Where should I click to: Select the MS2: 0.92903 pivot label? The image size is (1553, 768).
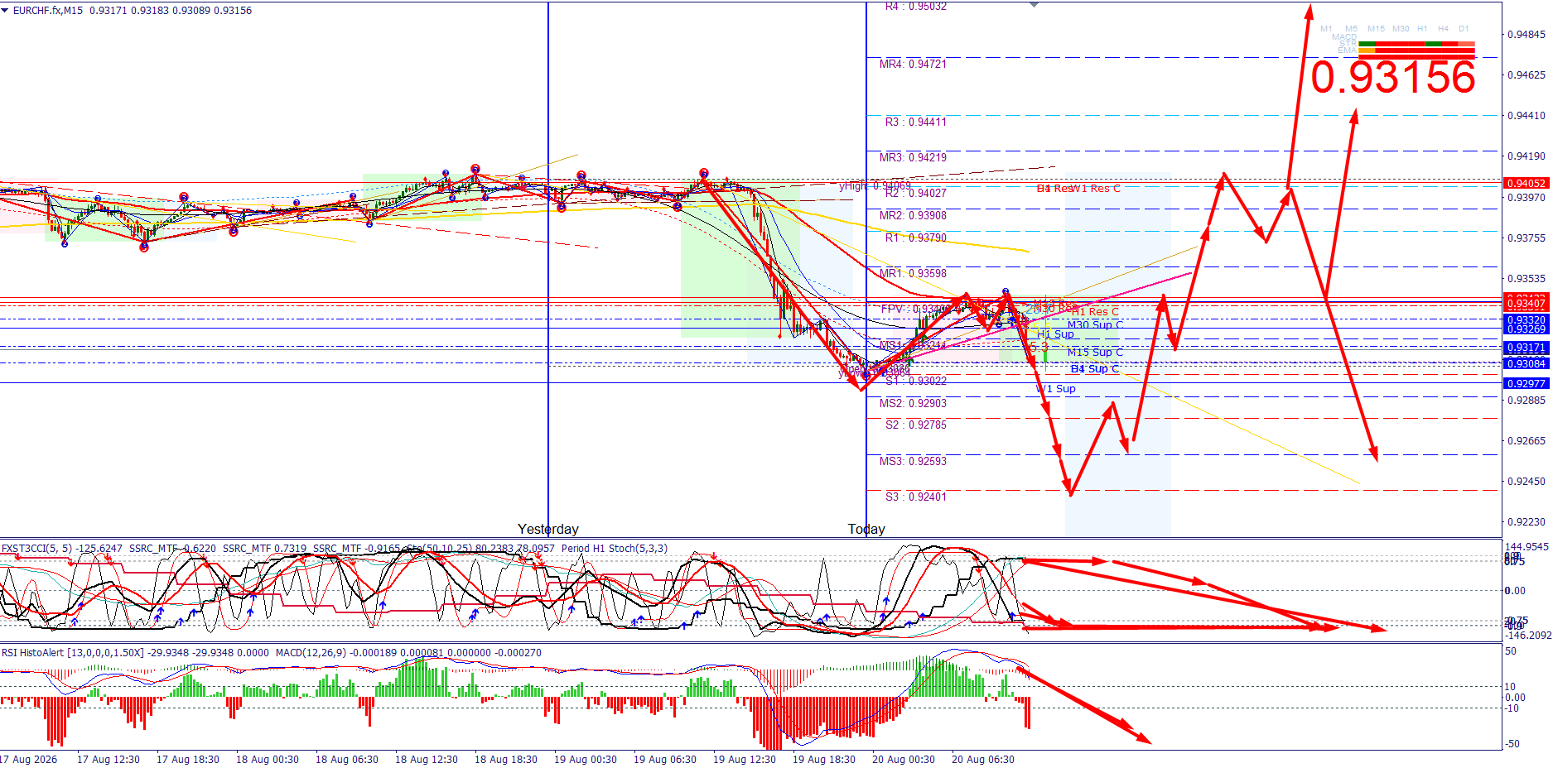[x=913, y=403]
